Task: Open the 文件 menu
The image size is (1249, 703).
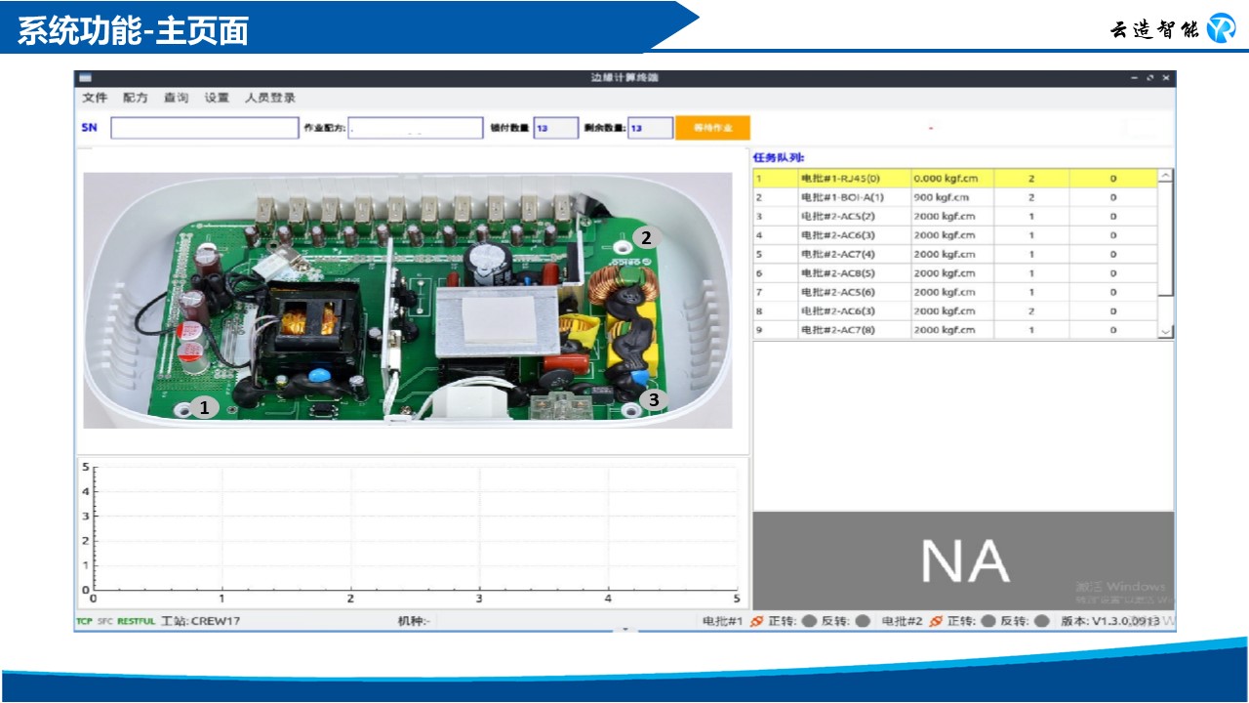Action: coord(95,98)
